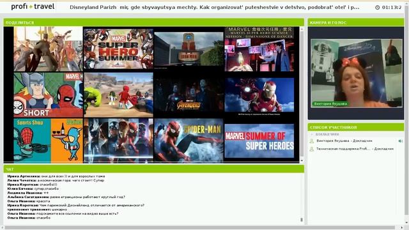Click Ирина Короткая's спасибо))) message
Image resolution: width=409 pixels, height=230 pixels.
pos(32,185)
